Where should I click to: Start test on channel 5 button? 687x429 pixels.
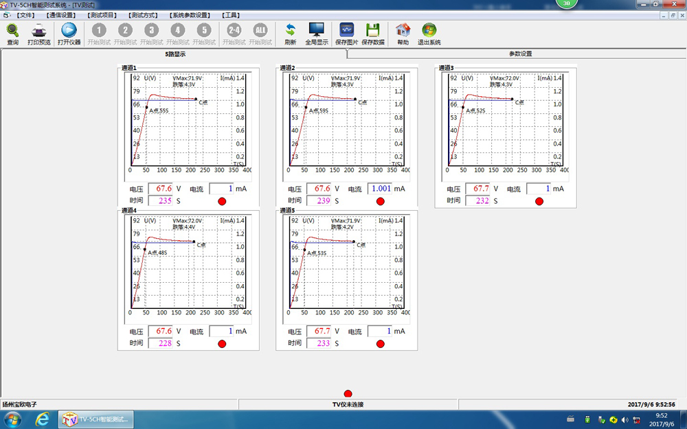pyautogui.click(x=203, y=31)
